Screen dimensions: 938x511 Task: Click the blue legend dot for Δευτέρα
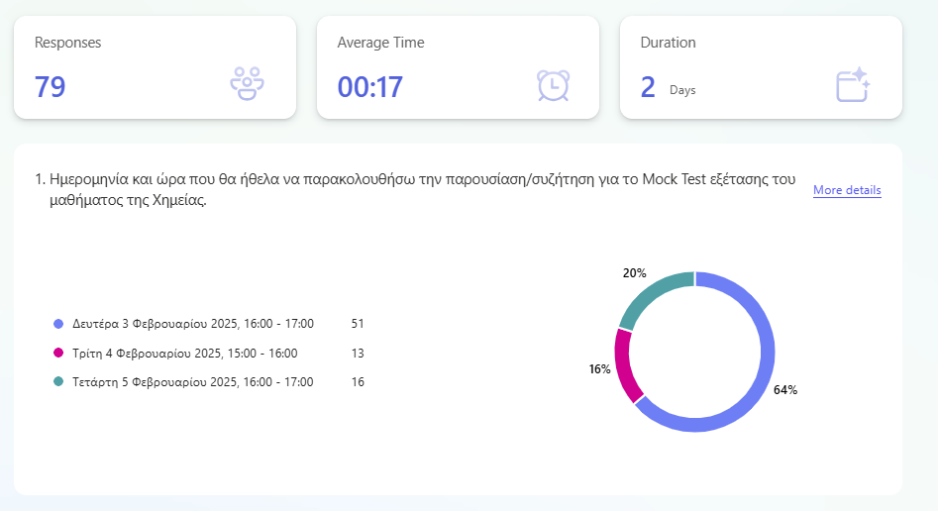(x=58, y=324)
